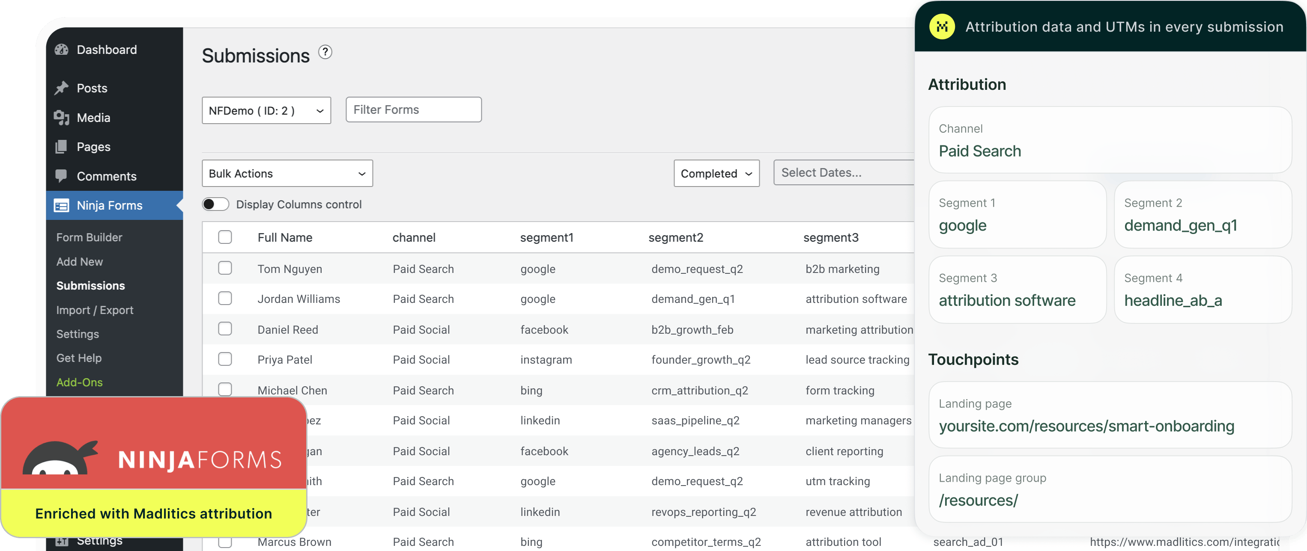Toggle the Display Columns control switch
Screen dimensions: 1307x551
(x=216, y=204)
